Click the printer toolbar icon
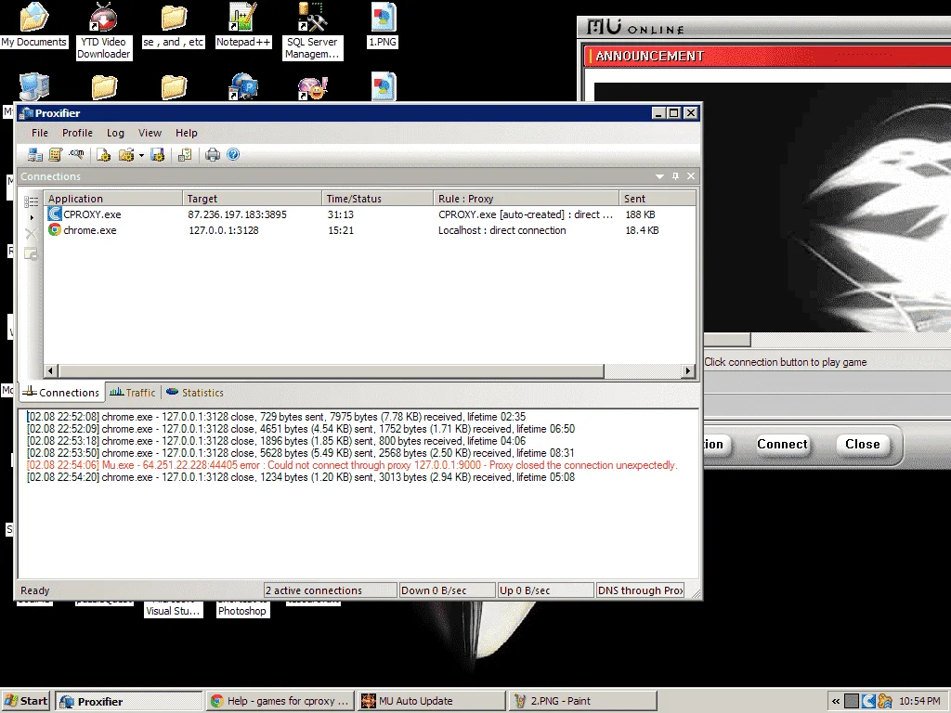 coord(213,155)
